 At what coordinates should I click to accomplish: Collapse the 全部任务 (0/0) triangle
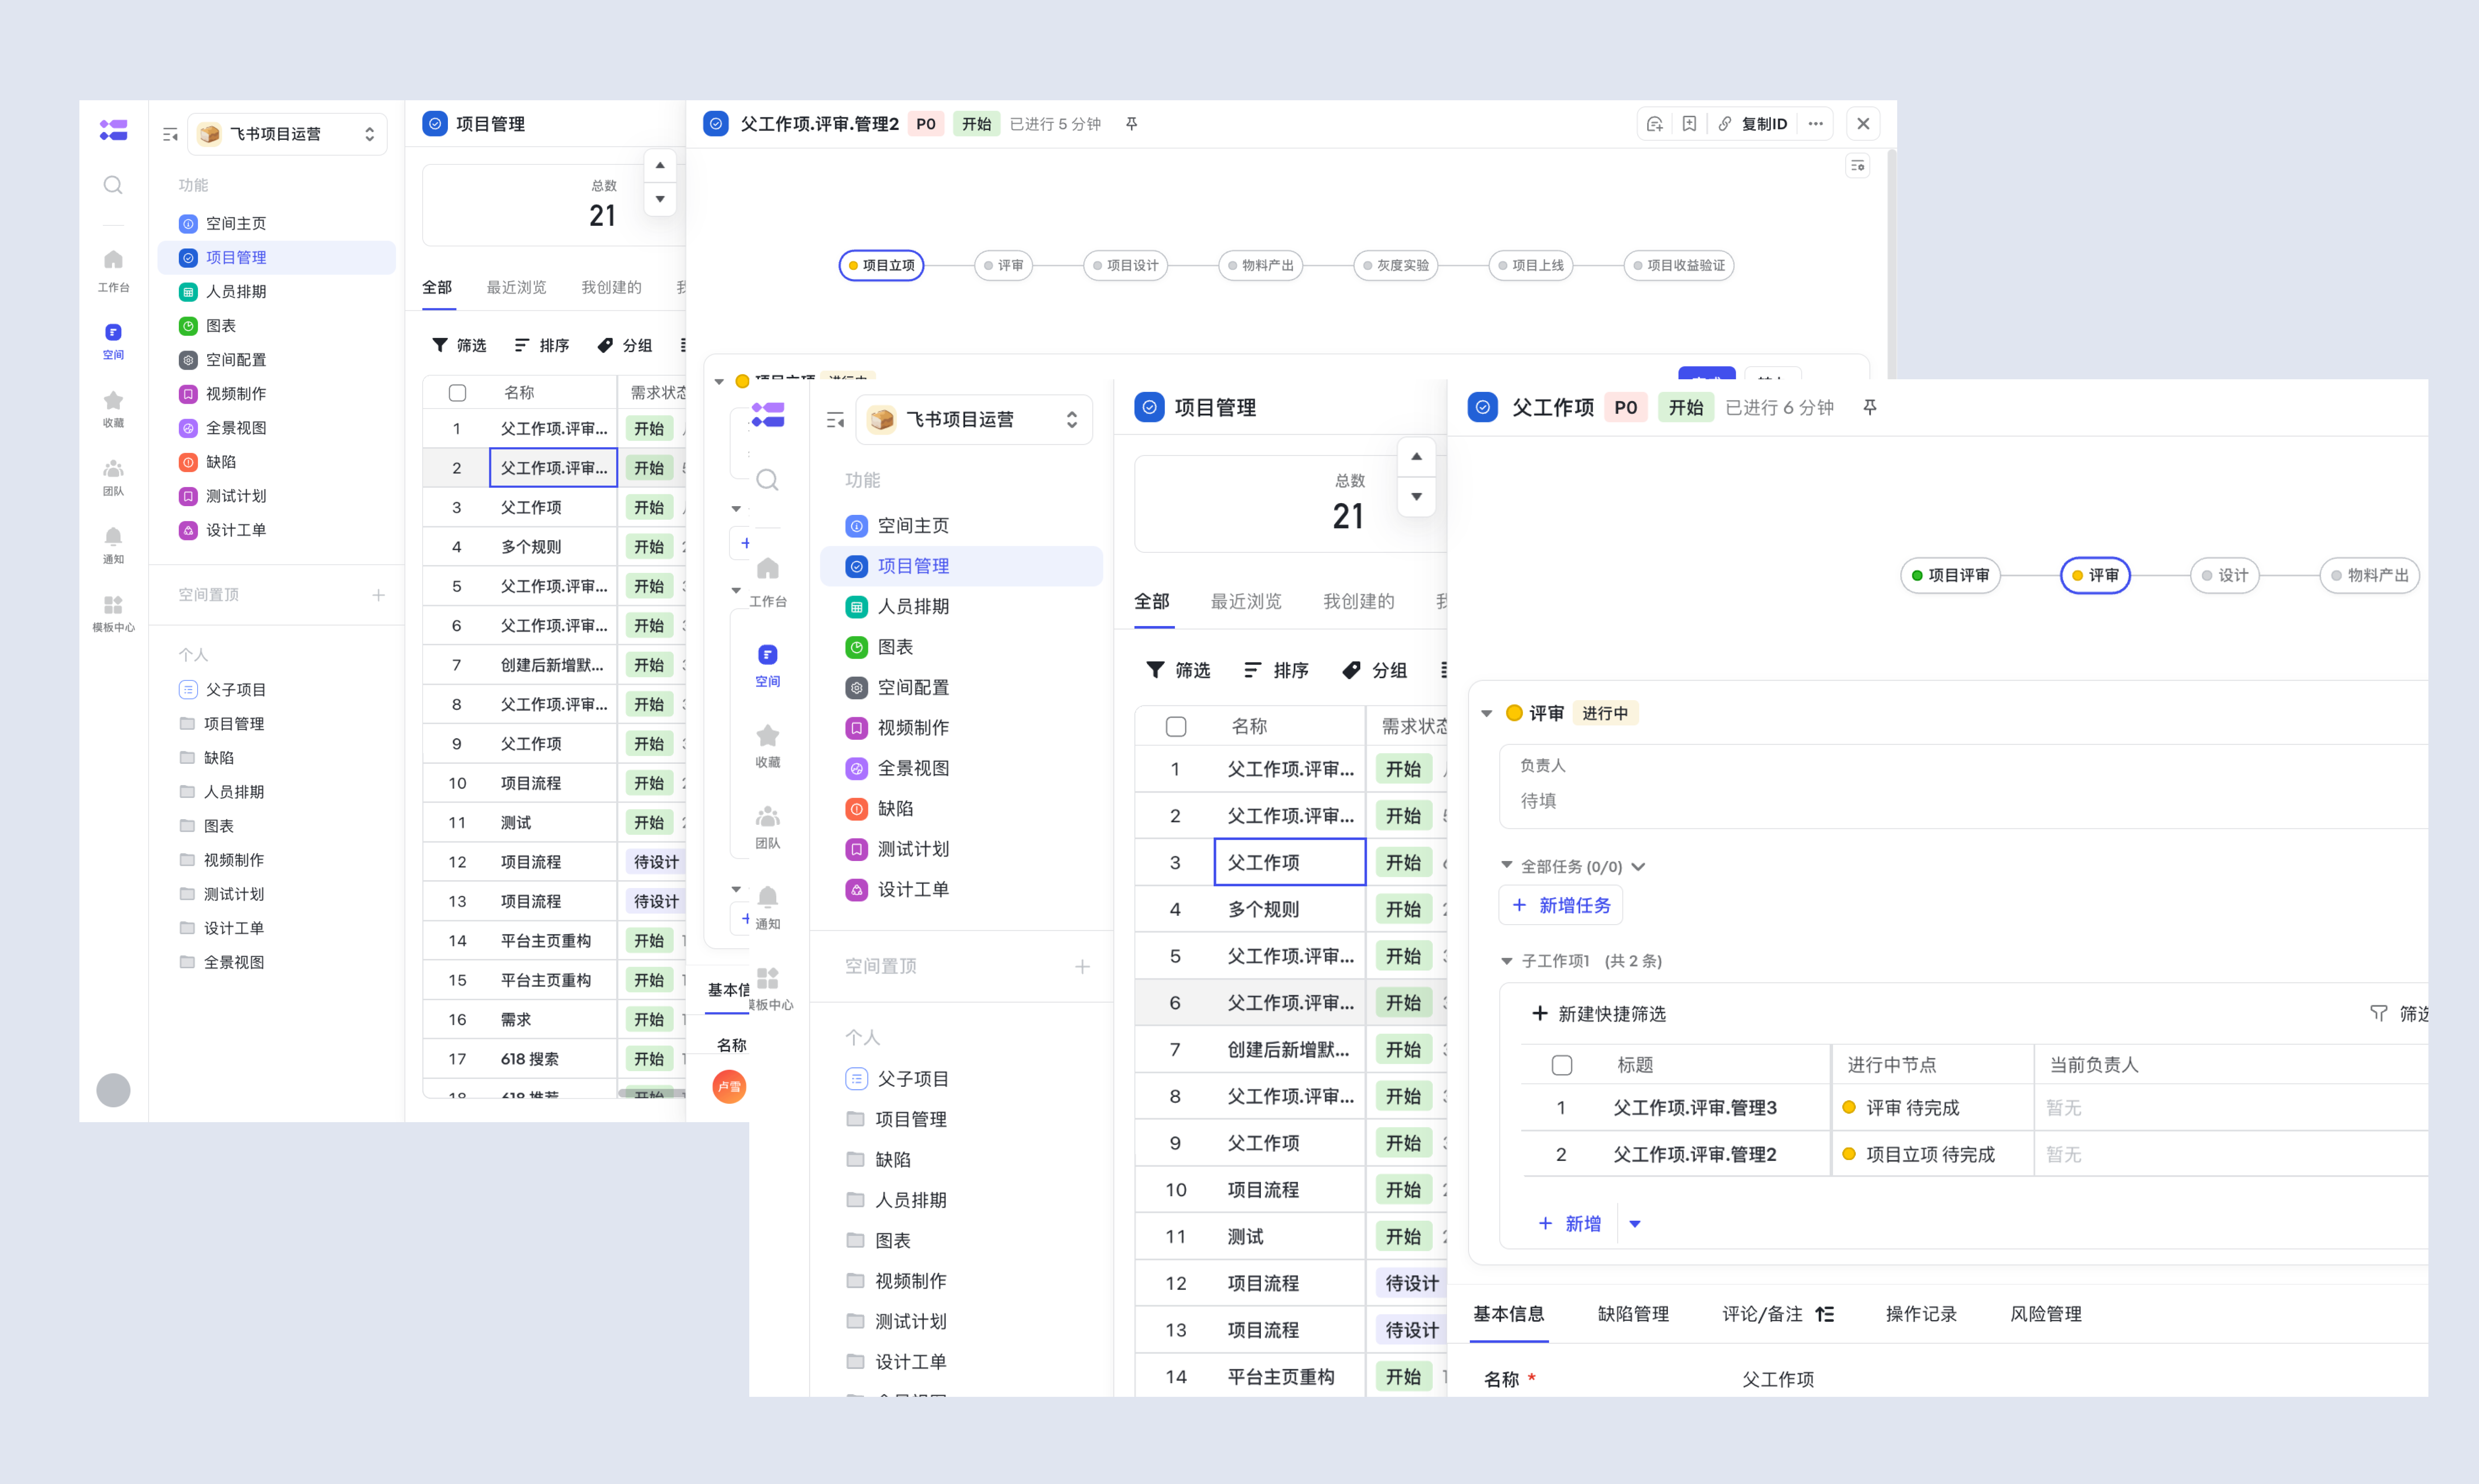pyautogui.click(x=1506, y=865)
